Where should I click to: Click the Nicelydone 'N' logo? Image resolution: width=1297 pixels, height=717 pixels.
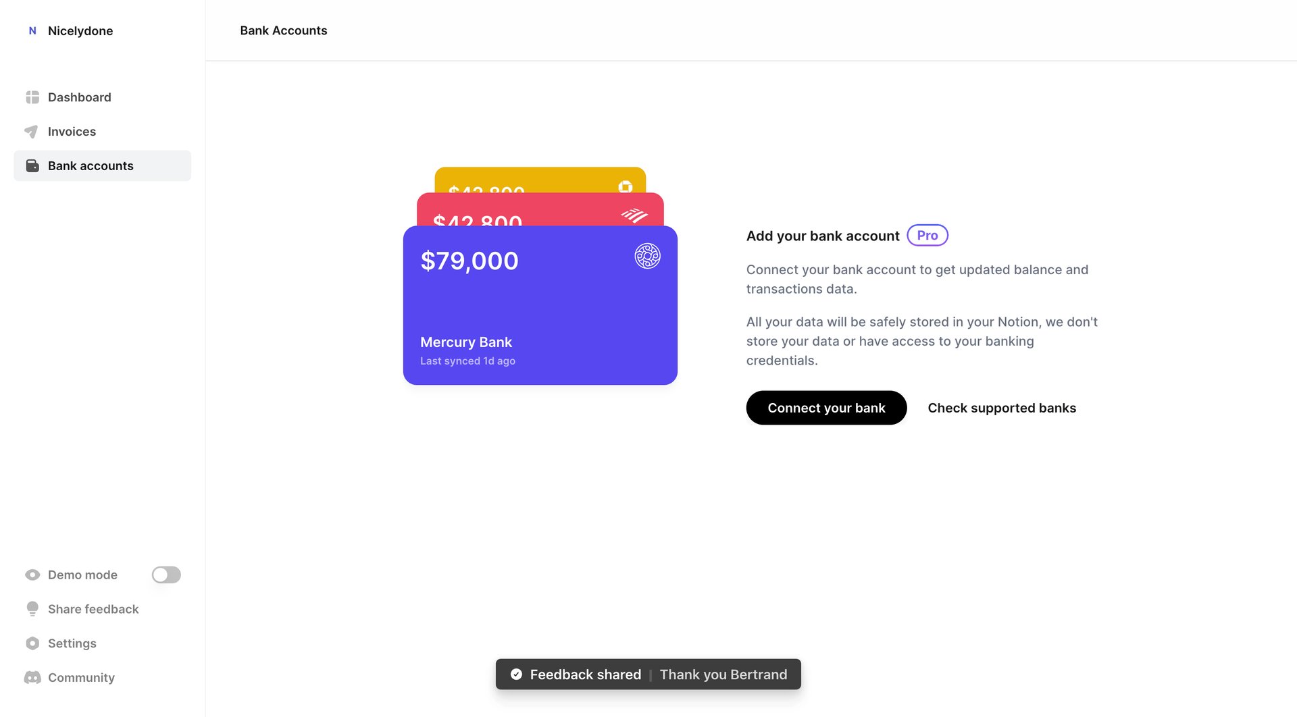(x=32, y=30)
